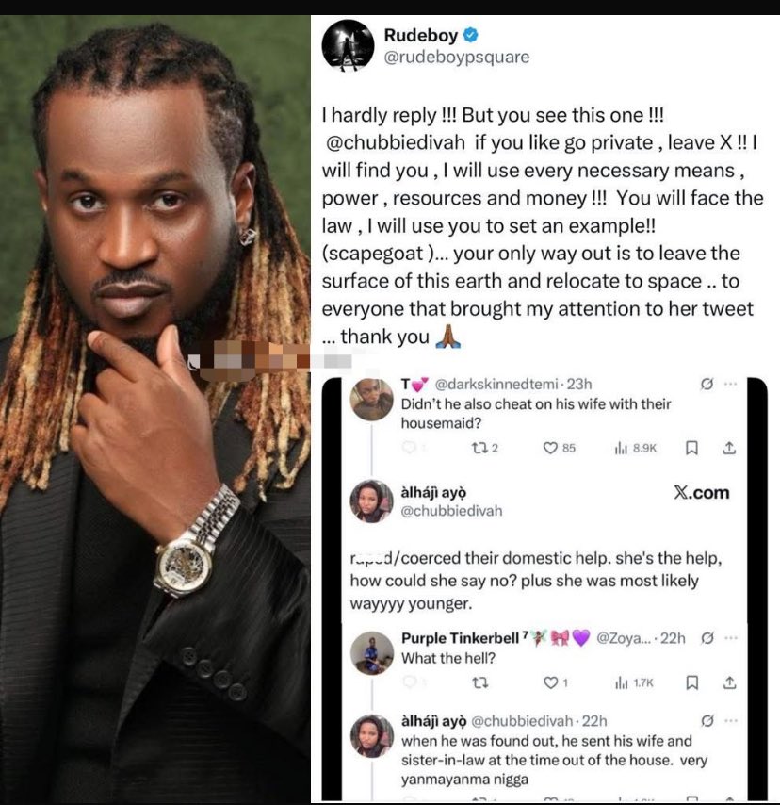Retweet Purple Tinkerbell's reply
This screenshot has height=805, width=780.
point(479,682)
